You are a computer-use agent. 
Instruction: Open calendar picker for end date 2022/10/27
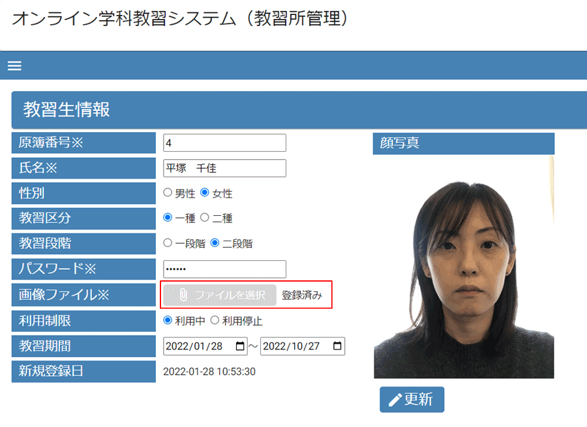pos(337,346)
